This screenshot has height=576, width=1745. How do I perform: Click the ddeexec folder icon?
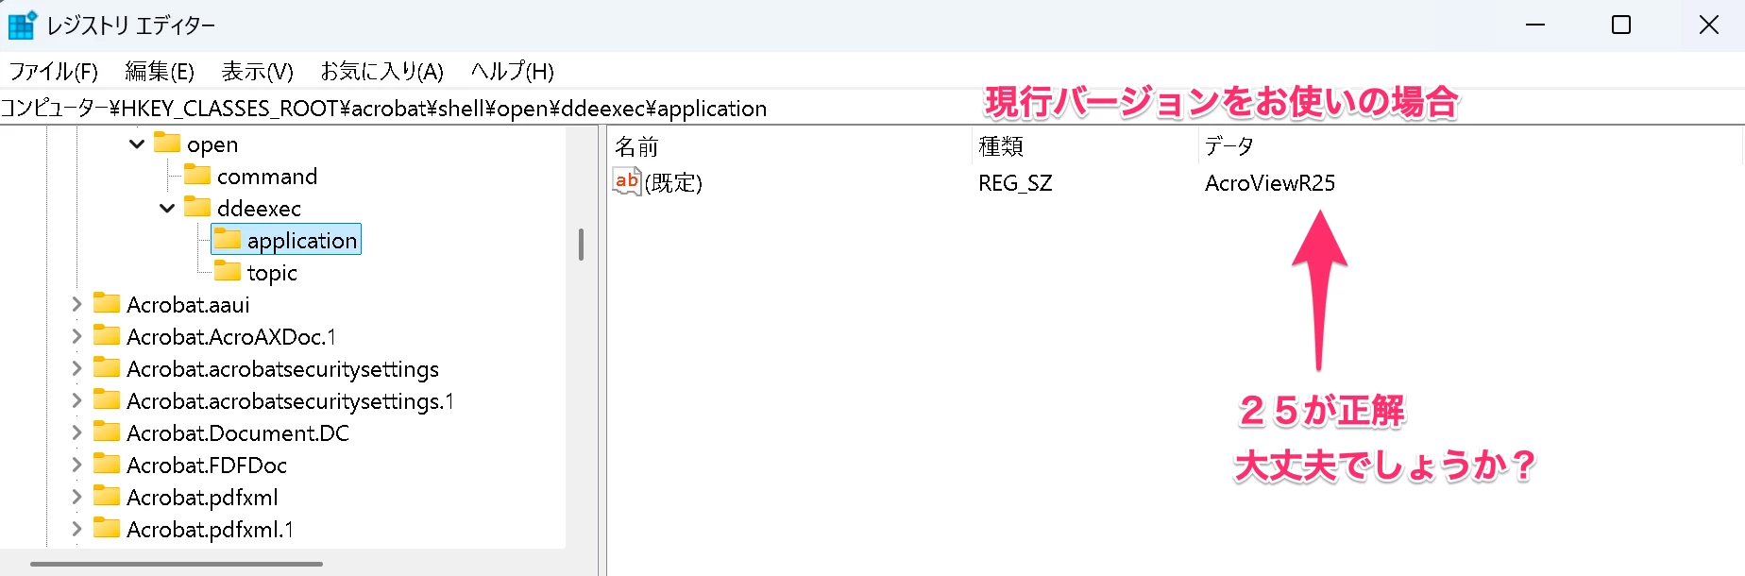click(197, 207)
